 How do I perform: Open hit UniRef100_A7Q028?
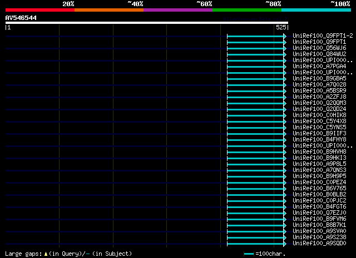click(x=319, y=85)
